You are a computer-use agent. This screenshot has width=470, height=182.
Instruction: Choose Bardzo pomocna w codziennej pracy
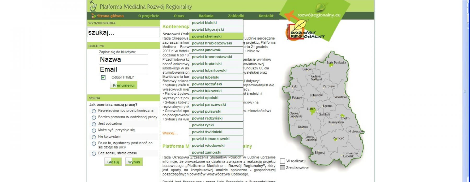(x=94, y=118)
